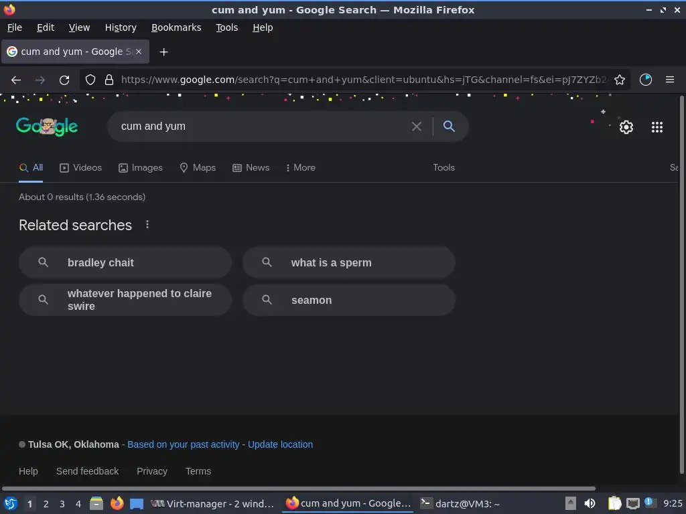This screenshot has height=514, width=686.
Task: Open the system start menu icon
Action: (x=11, y=503)
